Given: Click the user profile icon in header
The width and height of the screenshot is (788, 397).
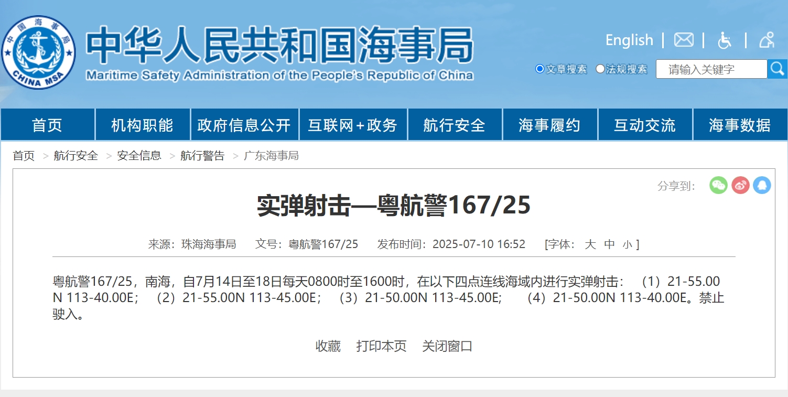Looking at the screenshot, I should pos(767,40).
